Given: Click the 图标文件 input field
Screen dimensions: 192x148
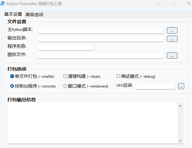Looking at the screenshot, I should coord(101,55).
